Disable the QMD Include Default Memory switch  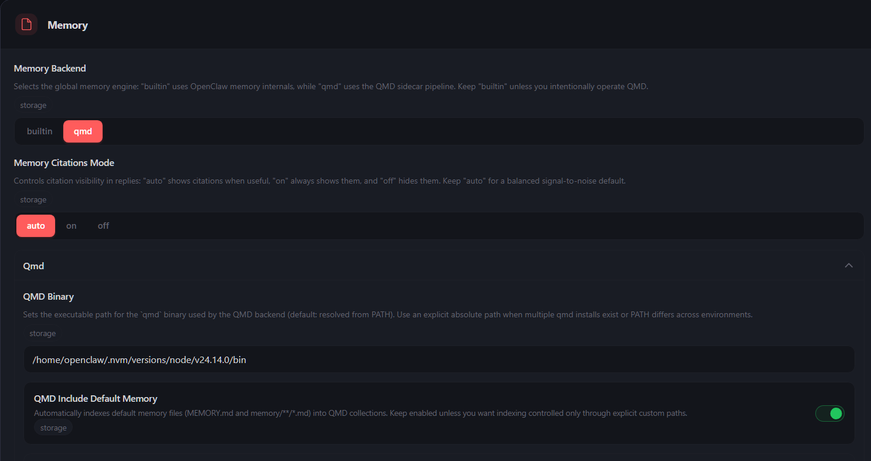tap(829, 413)
